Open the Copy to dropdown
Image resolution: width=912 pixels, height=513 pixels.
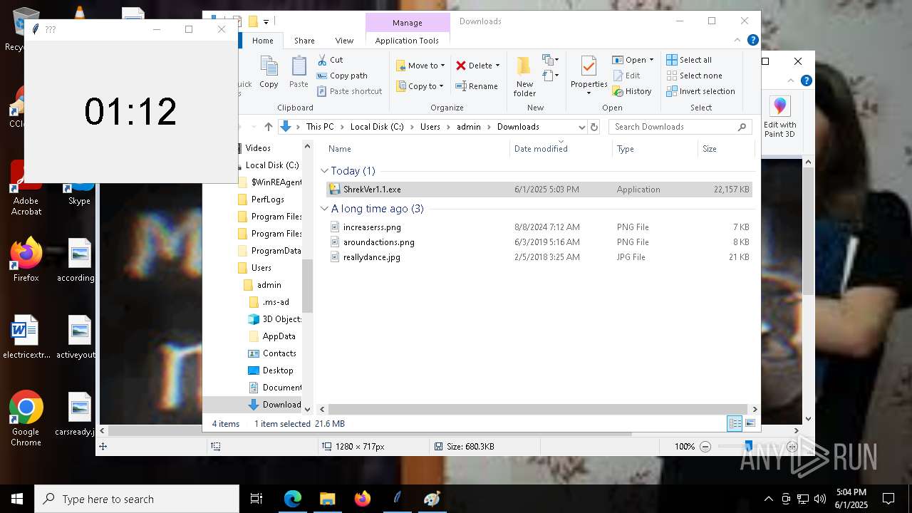click(420, 86)
